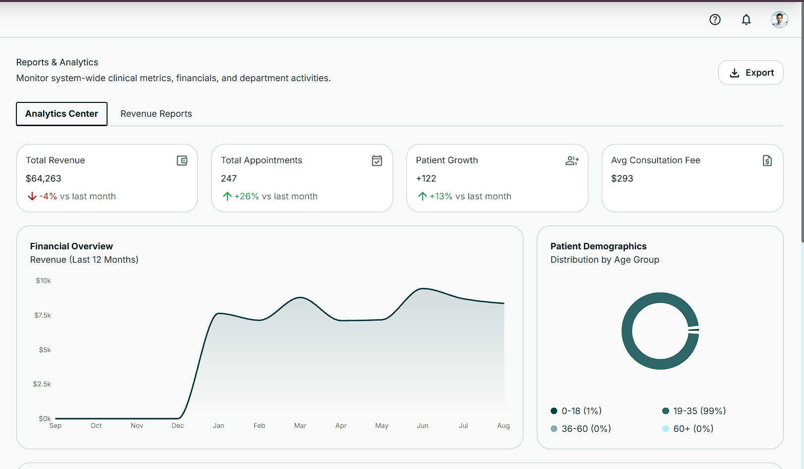Export the analytics report
The width and height of the screenshot is (804, 469).
(x=750, y=73)
